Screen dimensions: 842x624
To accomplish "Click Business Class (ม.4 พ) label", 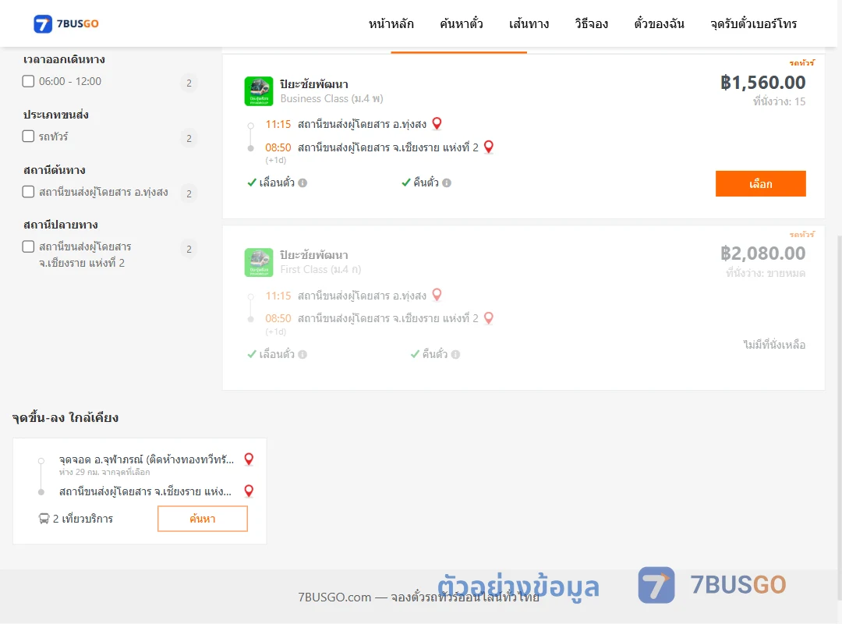I will pyautogui.click(x=332, y=99).
